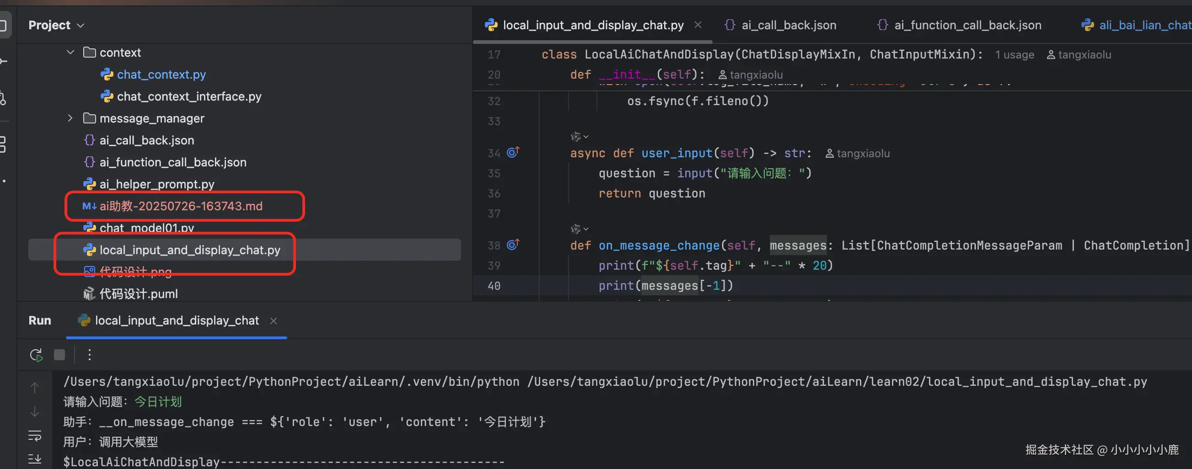Screen dimensions: 1192x469
Task: Click the tangxiaolu author hint beside __init__
Action: pyautogui.click(x=751, y=75)
